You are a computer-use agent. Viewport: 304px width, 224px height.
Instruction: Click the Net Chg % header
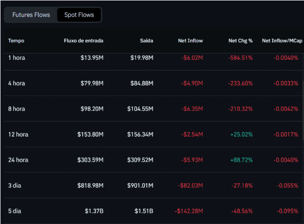240,40
